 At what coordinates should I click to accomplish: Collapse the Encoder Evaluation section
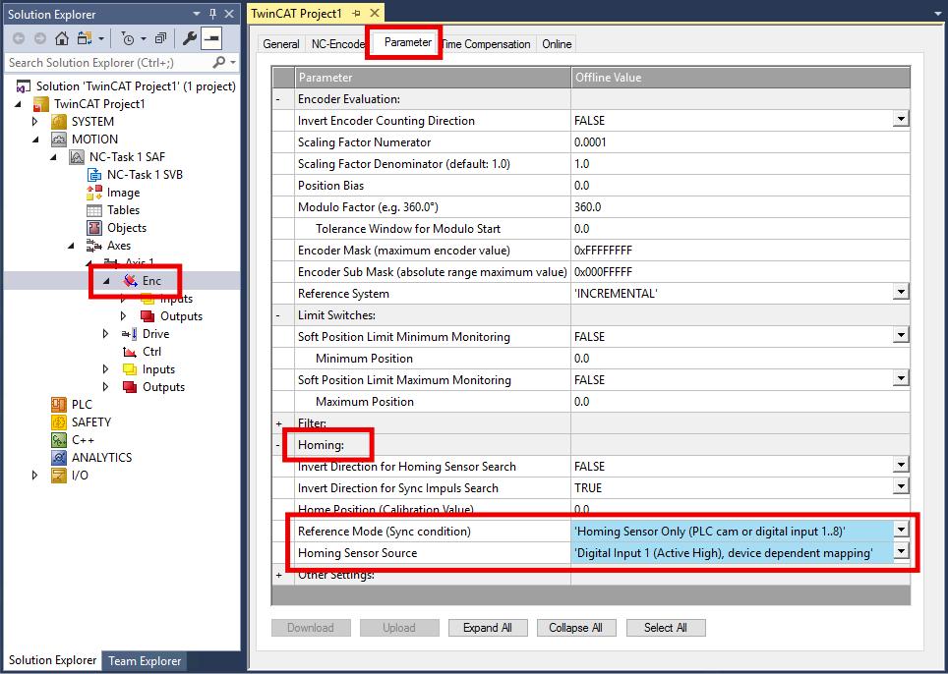coord(278,99)
